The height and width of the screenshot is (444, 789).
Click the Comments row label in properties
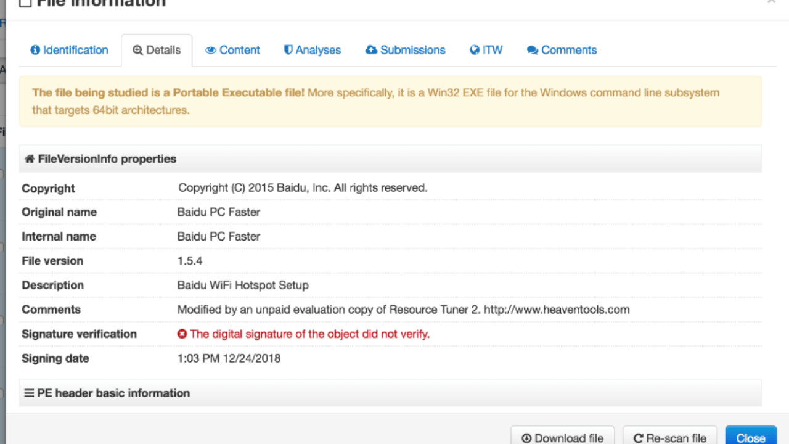[51, 310]
